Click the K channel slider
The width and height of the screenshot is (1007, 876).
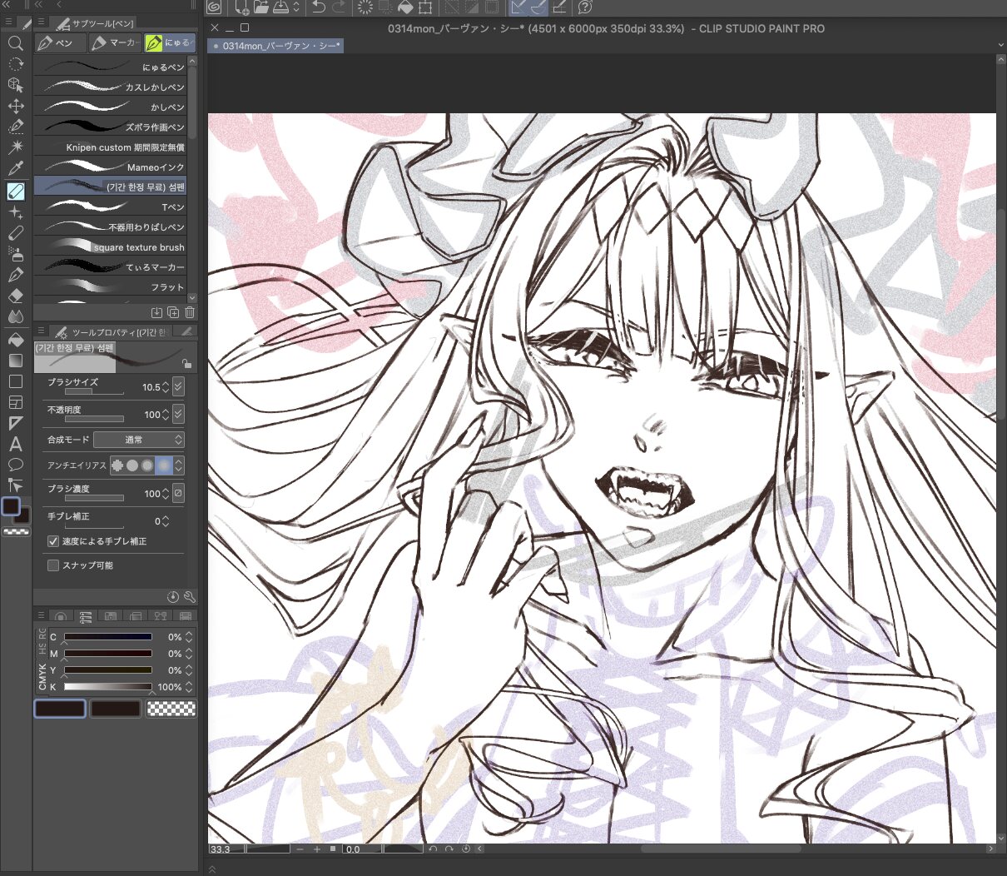pyautogui.click(x=108, y=687)
